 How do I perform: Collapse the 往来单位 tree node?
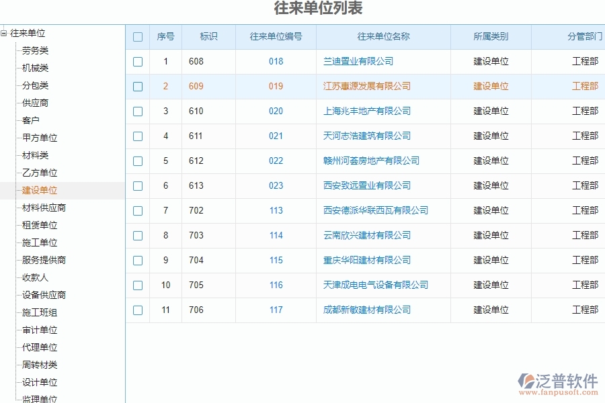pos(5,32)
